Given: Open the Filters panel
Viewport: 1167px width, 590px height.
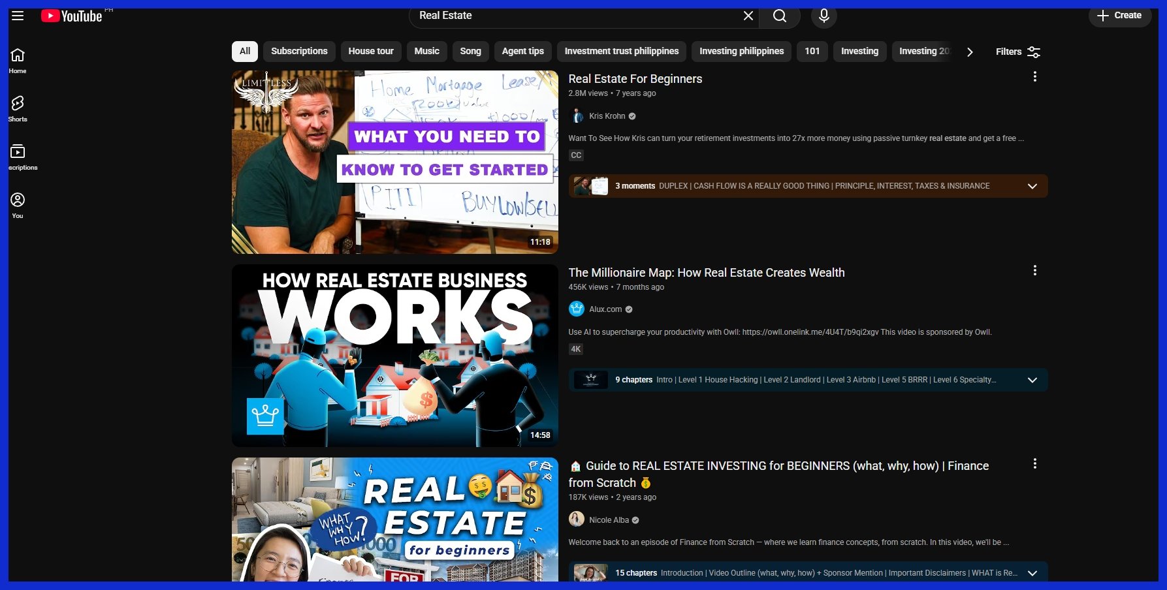Looking at the screenshot, I should point(1016,52).
